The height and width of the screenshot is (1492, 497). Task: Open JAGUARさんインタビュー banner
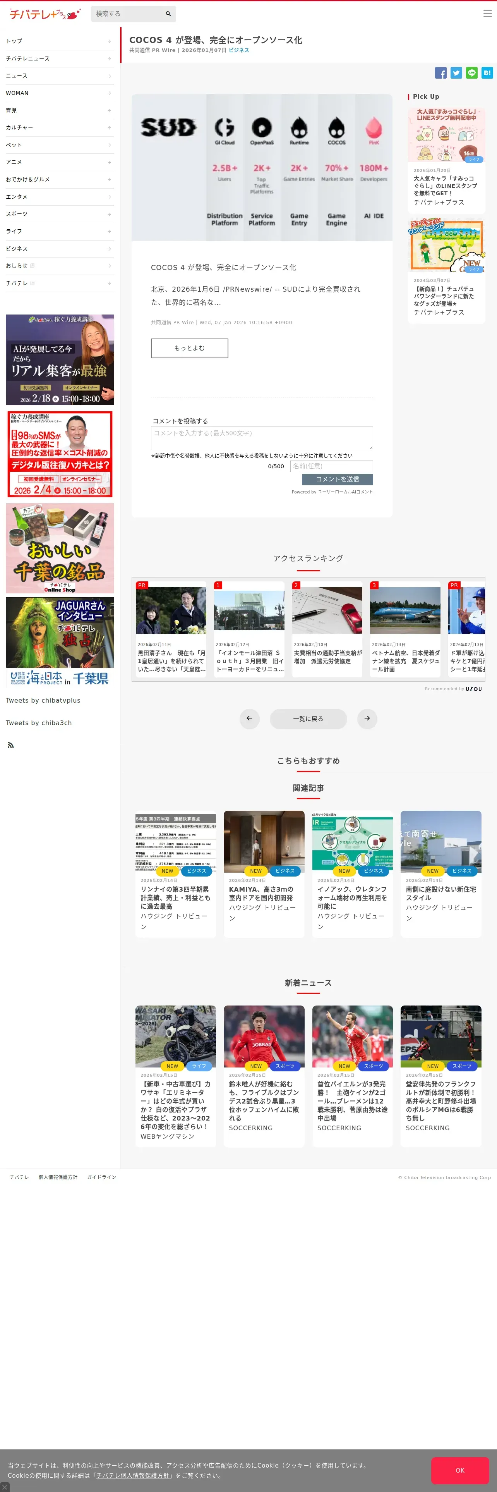(x=60, y=642)
